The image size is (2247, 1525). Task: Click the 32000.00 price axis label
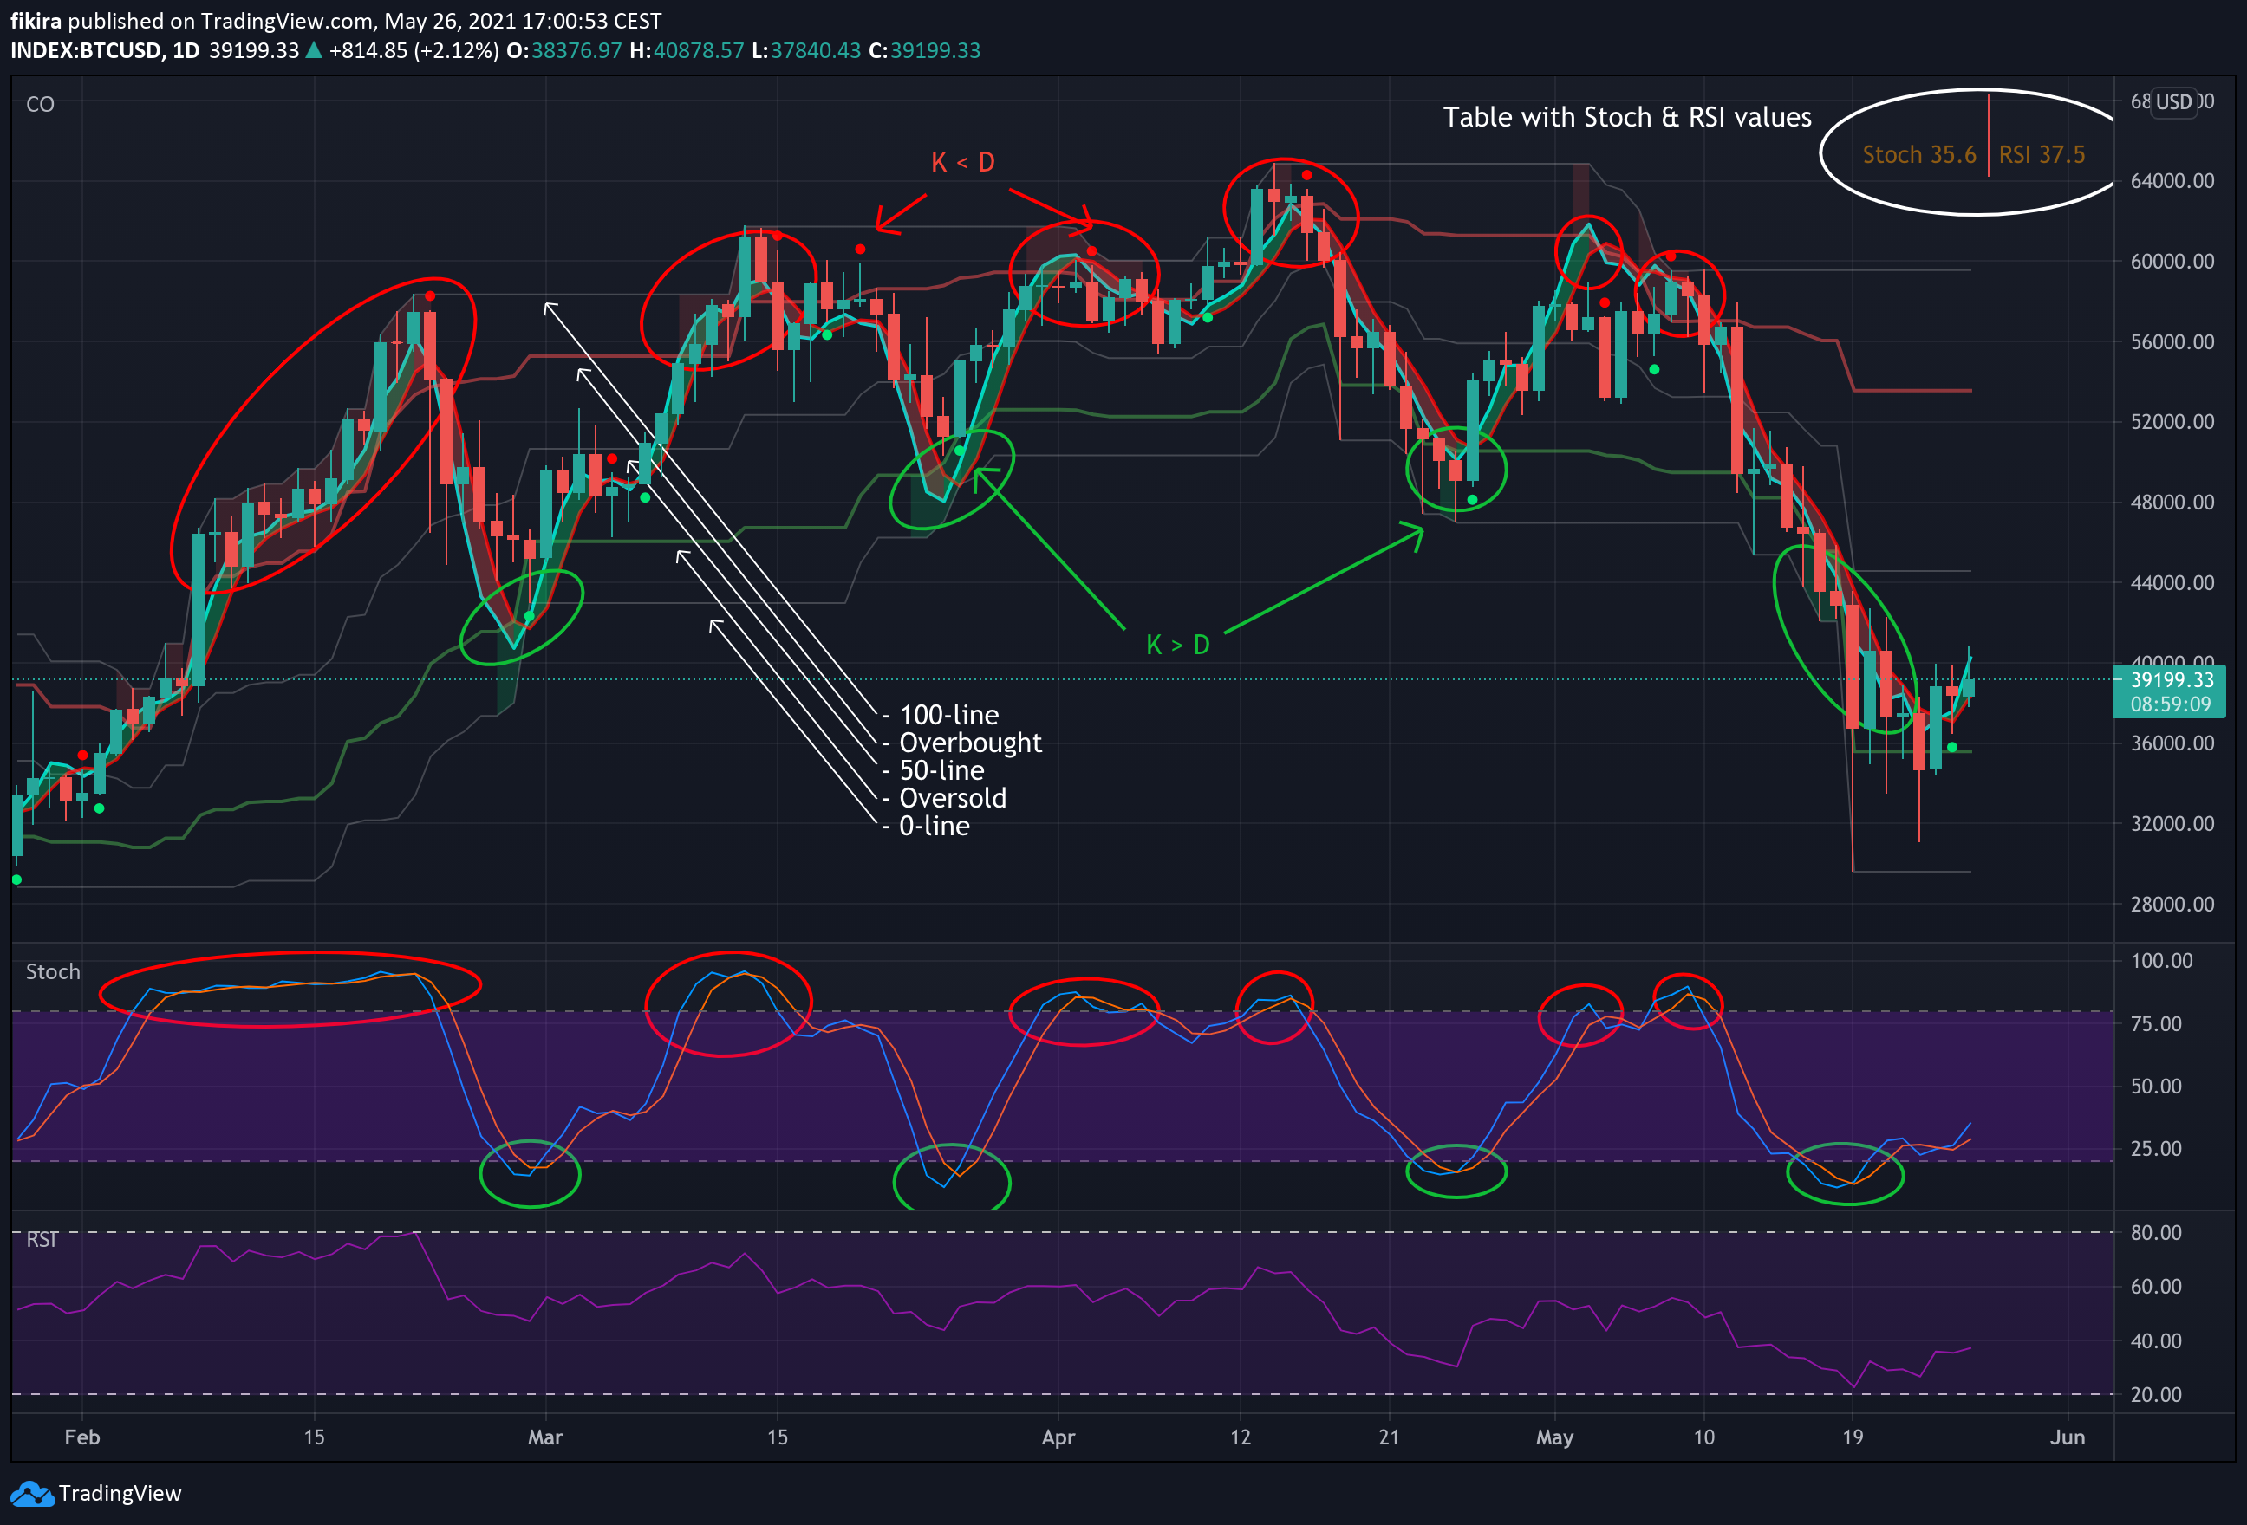2172,823
